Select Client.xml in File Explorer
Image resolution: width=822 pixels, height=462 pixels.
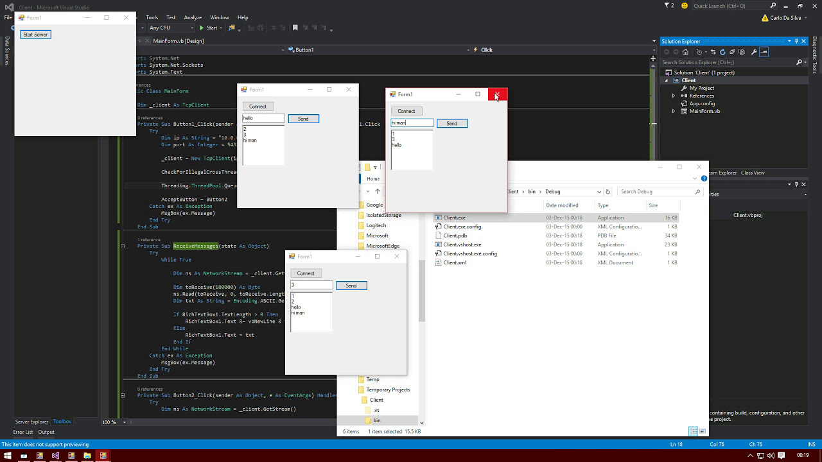[455, 262]
